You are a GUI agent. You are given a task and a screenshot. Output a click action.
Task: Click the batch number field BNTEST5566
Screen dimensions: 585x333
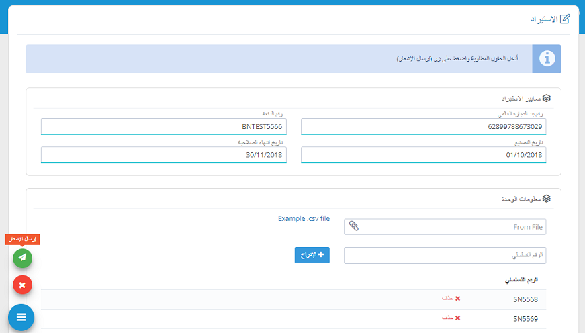pyautogui.click(x=163, y=126)
